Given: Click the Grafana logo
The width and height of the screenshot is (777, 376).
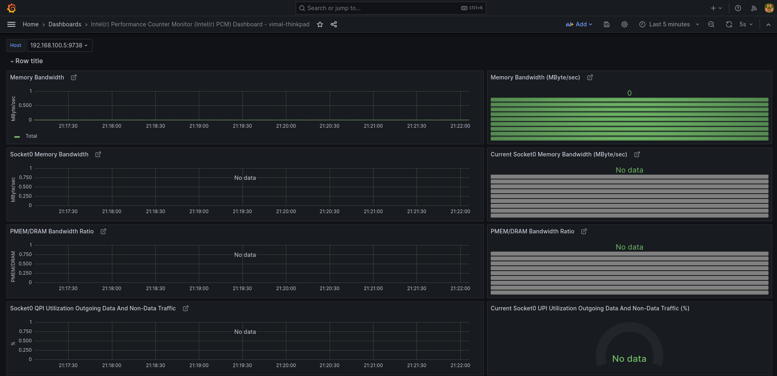Looking at the screenshot, I should click(12, 8).
